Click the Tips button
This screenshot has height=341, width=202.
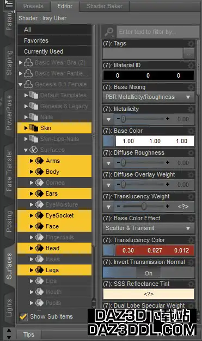(29, 334)
